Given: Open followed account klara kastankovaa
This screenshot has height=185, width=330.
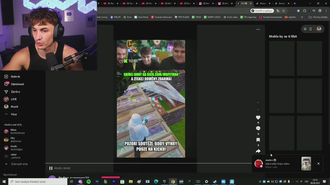Looking at the screenshot, I should (x=14, y=131).
